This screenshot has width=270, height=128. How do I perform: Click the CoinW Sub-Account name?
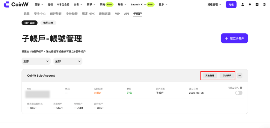click(41, 75)
